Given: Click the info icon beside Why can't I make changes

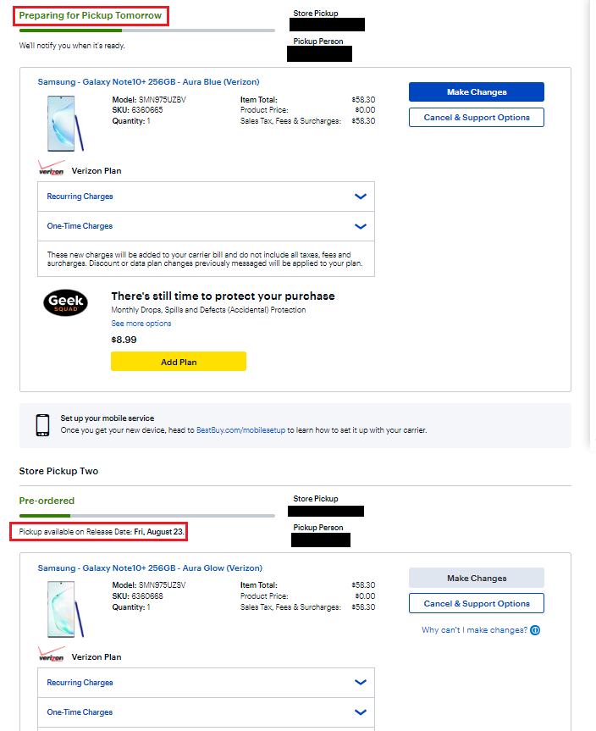Looking at the screenshot, I should tap(535, 630).
